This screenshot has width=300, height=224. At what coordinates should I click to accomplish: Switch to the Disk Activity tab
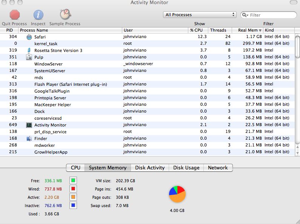point(150,168)
